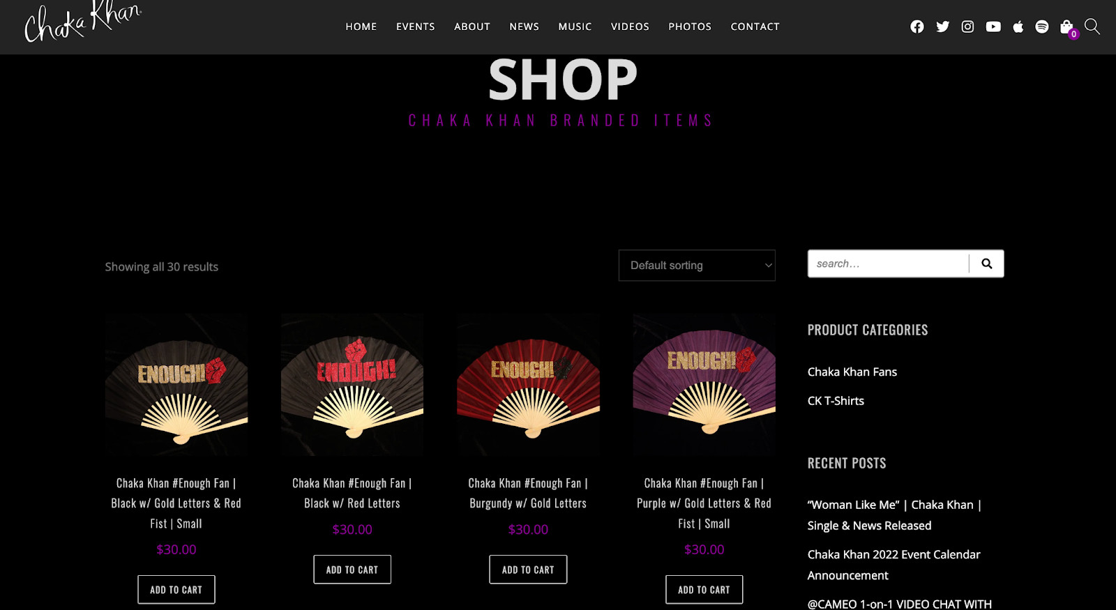The image size is (1116, 610).
Task: Open the header search magnifier icon
Action: [1092, 26]
